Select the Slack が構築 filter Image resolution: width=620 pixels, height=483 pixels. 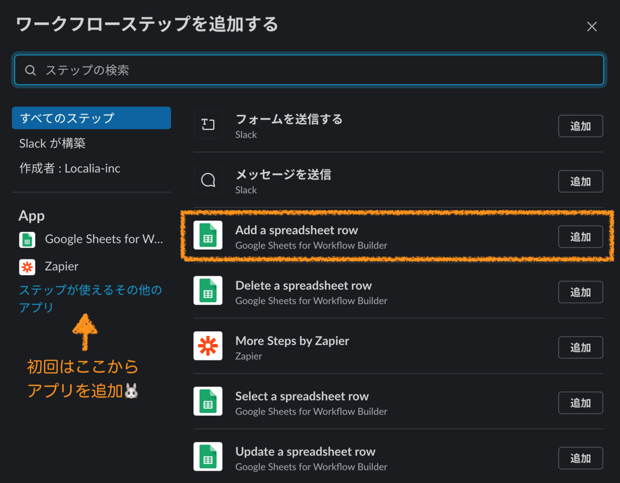coord(52,143)
